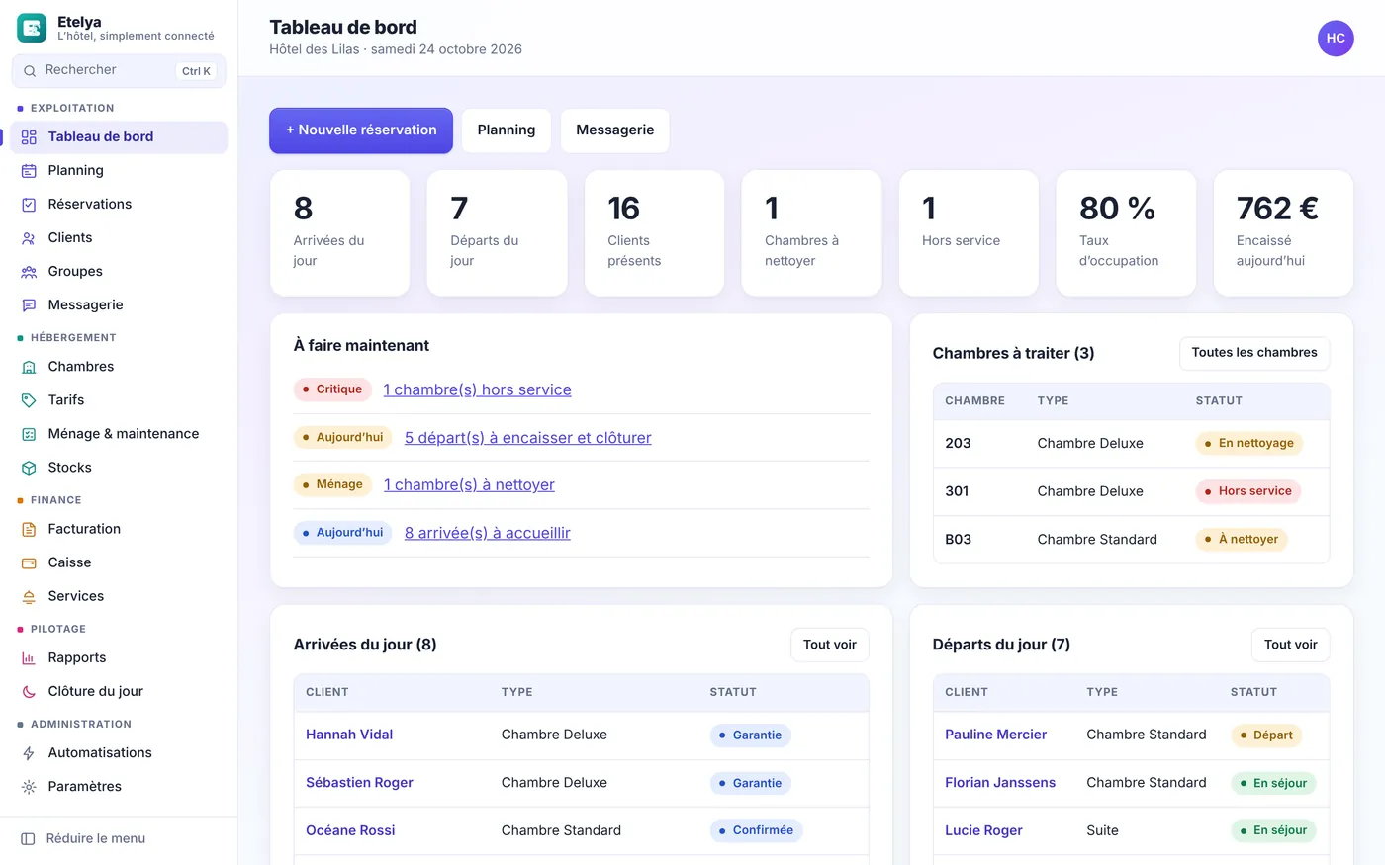Screen dimensions: 1385x865
Task: Open the 1 chambre(s) à nettoyer link
Action: pyautogui.click(x=469, y=485)
